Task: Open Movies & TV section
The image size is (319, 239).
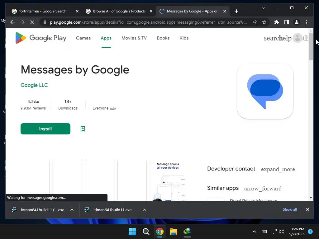Action: [x=134, y=38]
